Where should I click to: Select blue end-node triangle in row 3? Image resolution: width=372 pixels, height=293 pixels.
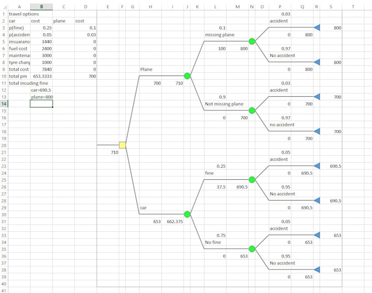point(317,27)
